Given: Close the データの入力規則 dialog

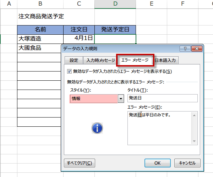Looking at the screenshot, I should 197,48.
